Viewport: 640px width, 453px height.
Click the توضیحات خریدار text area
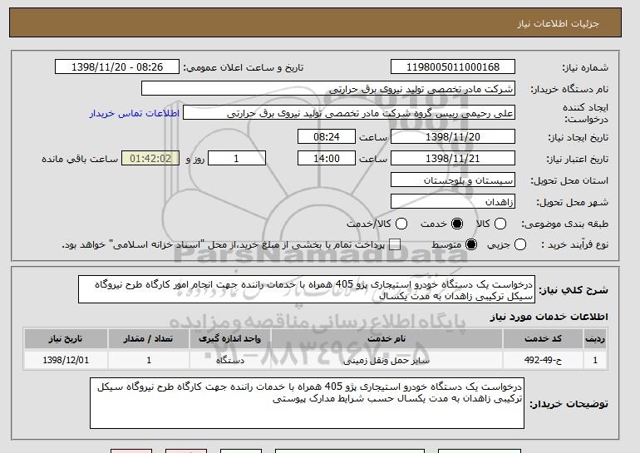pos(307,403)
